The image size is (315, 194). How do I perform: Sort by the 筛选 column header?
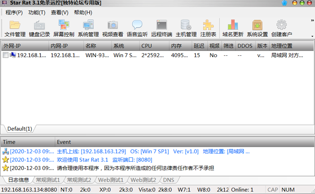pyautogui.click(x=229, y=46)
